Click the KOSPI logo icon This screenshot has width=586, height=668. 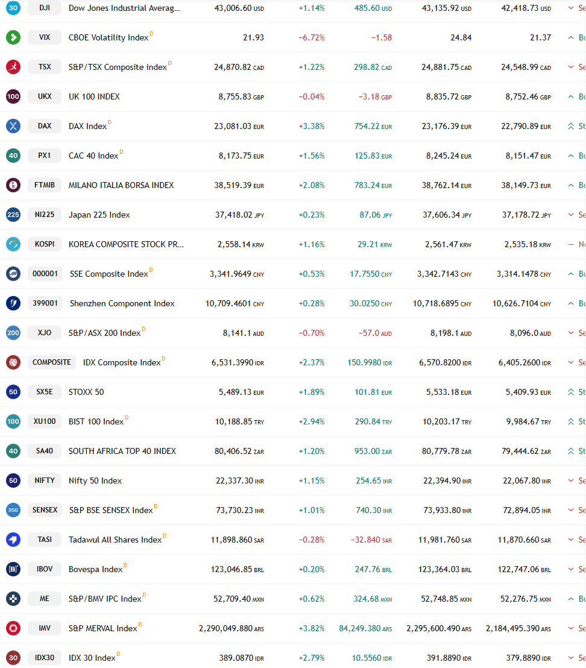(x=13, y=244)
